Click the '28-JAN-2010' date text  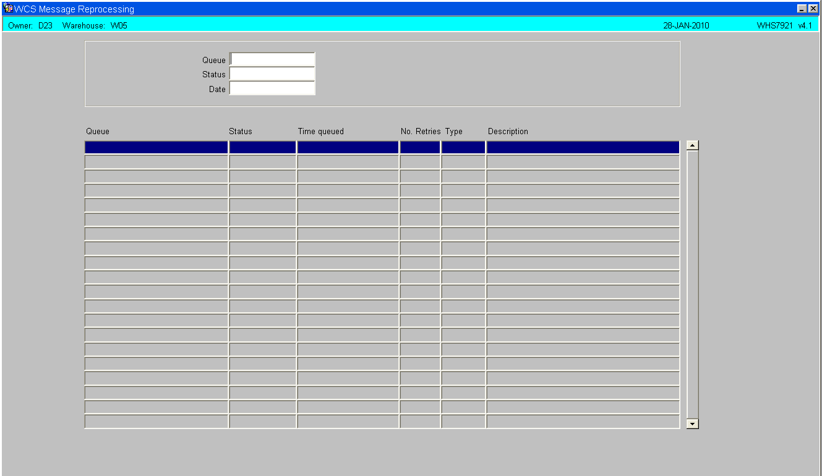coord(686,25)
